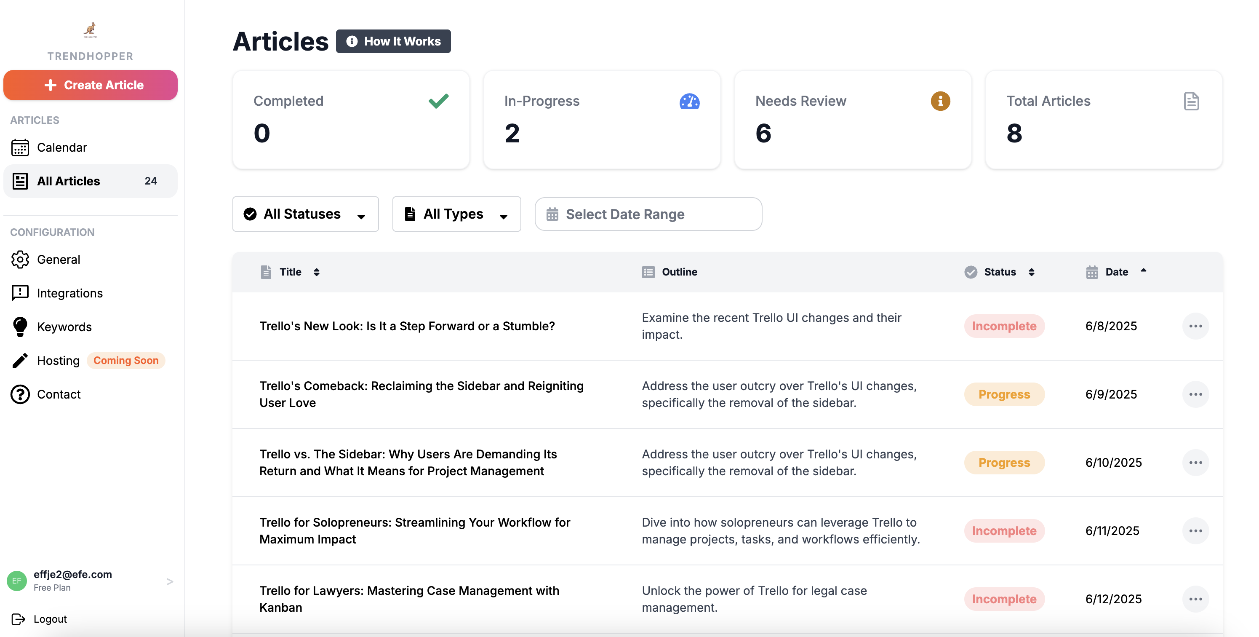Open the Keywords section
Viewport: 1259px width, 637px height.
click(91, 327)
